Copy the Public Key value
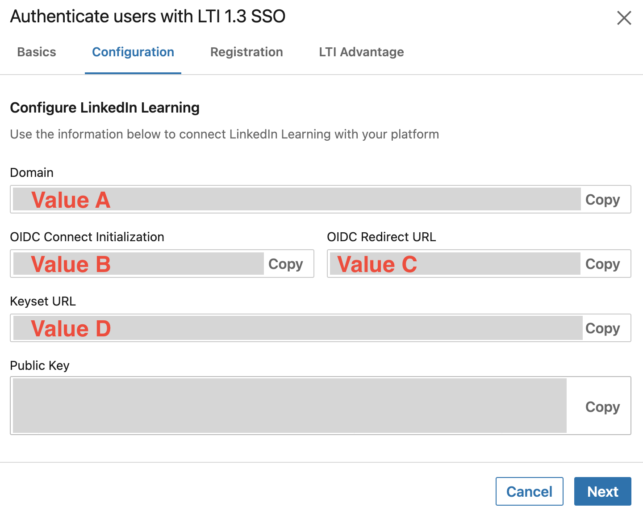The width and height of the screenshot is (643, 511). 602,407
